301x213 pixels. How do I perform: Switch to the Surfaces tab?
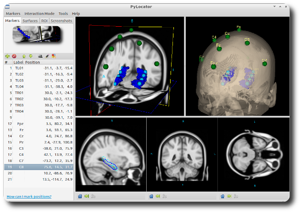click(x=30, y=21)
